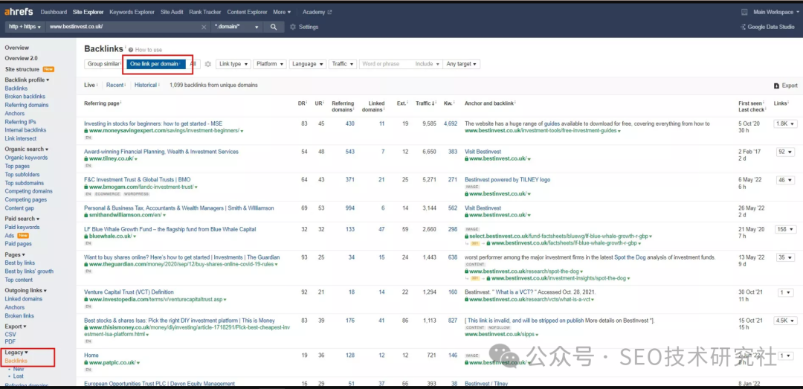803x389 pixels.
Task: Click the filter gear icon beside All
Action: [208, 64]
